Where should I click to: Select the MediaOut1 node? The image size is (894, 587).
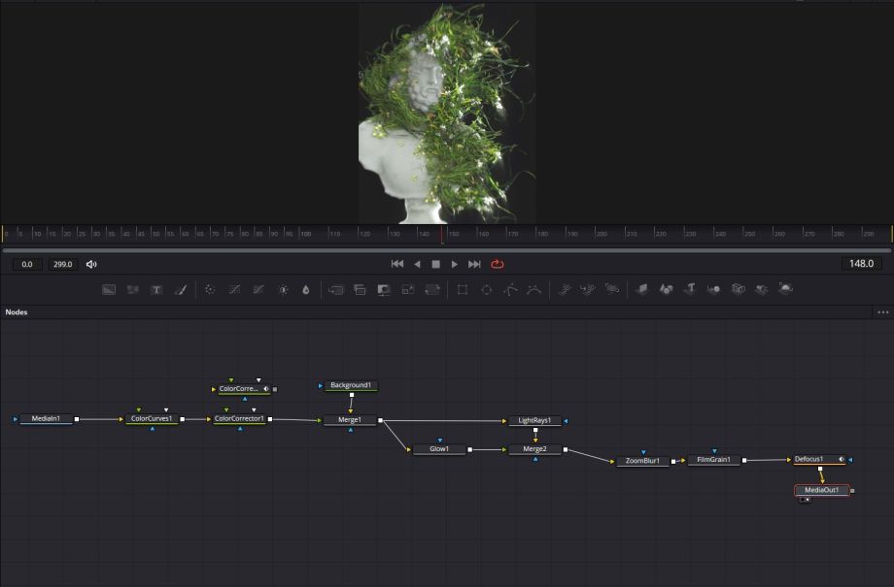click(822, 490)
